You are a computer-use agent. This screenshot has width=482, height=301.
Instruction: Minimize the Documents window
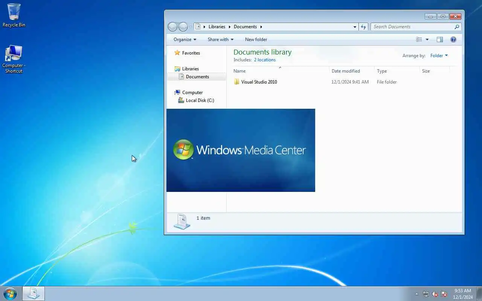[x=430, y=16]
